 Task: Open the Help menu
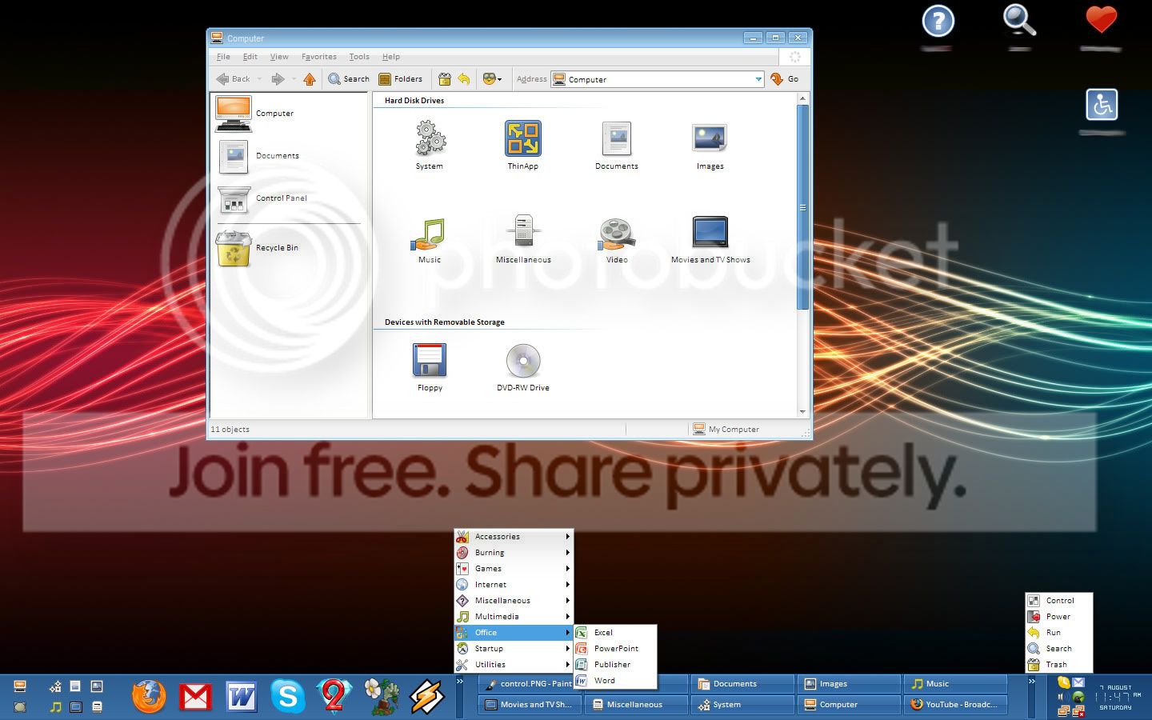390,57
